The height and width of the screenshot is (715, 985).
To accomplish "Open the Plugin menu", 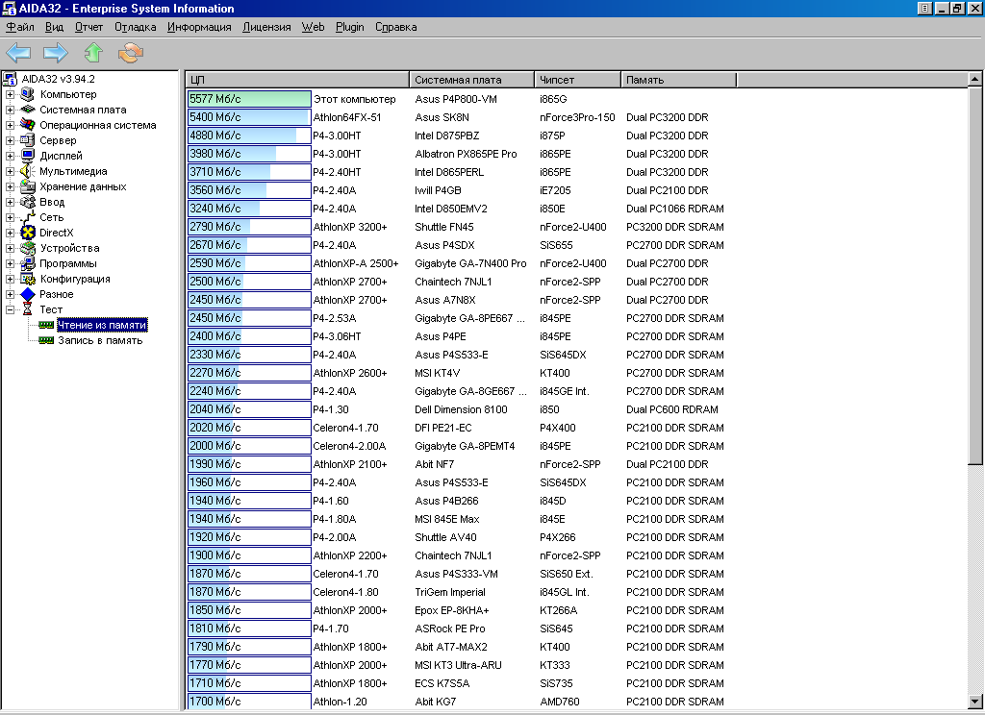I will (x=349, y=27).
